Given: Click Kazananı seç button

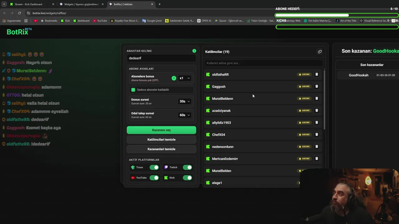Looking at the screenshot, I should pyautogui.click(x=161, y=130).
